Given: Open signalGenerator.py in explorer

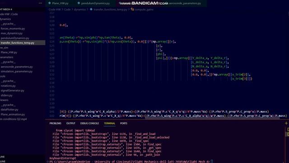Looking at the screenshot, I should (x=12, y=91).
